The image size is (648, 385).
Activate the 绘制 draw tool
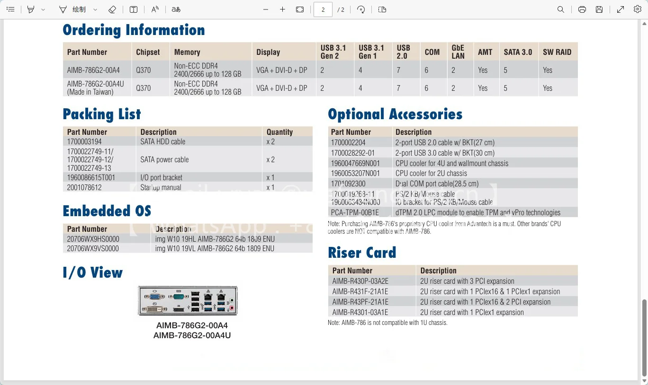(72, 9)
